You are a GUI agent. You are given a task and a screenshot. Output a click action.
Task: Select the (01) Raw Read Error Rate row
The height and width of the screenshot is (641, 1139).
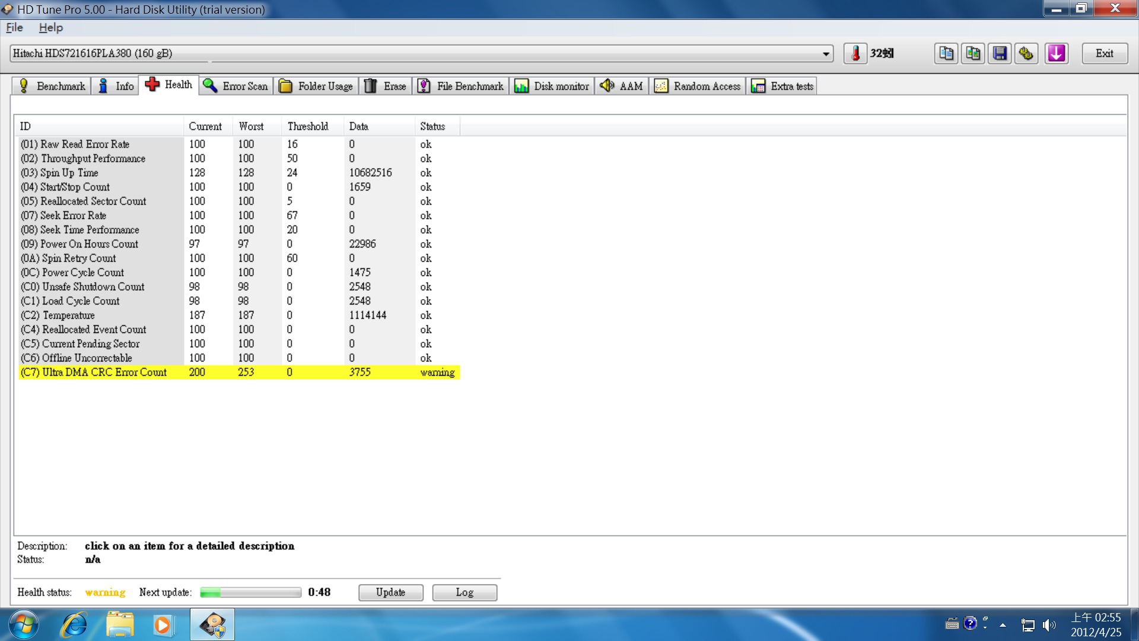pyautogui.click(x=239, y=144)
